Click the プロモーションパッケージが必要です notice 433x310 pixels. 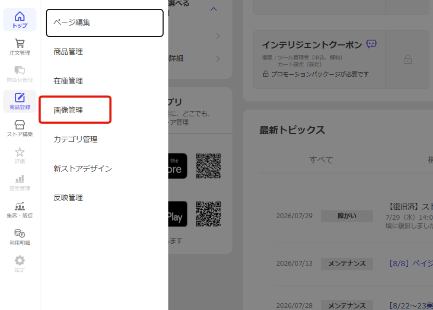(x=320, y=74)
